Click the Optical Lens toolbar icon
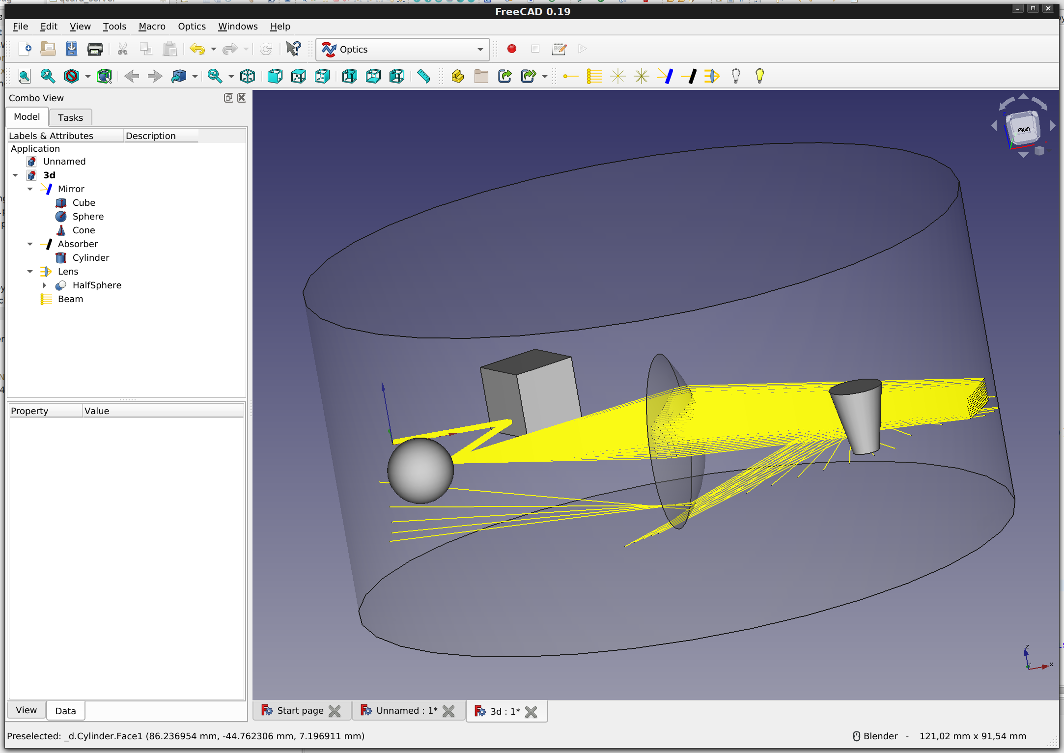1064x753 pixels. [712, 76]
